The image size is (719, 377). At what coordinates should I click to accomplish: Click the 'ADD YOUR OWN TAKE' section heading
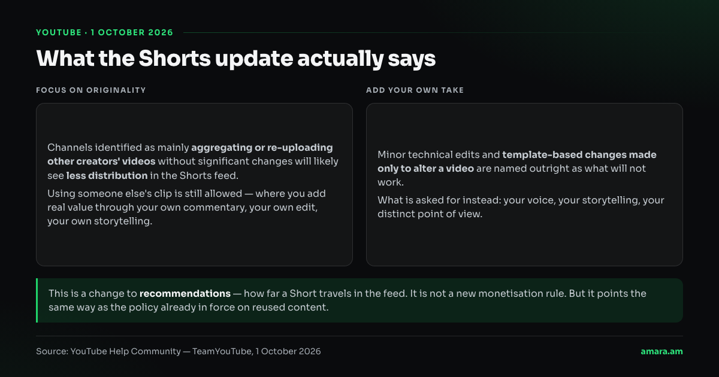pyautogui.click(x=415, y=90)
